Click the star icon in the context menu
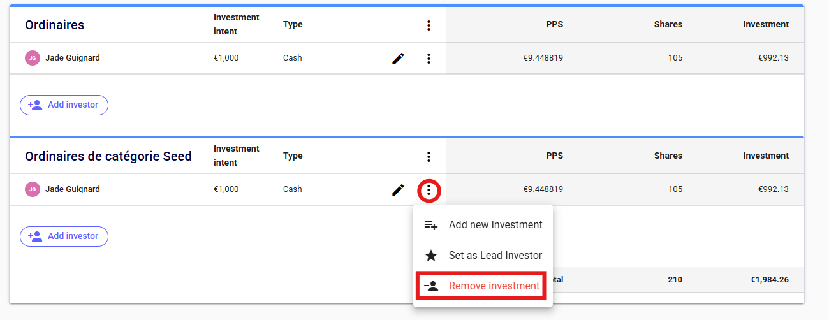 click(x=431, y=256)
